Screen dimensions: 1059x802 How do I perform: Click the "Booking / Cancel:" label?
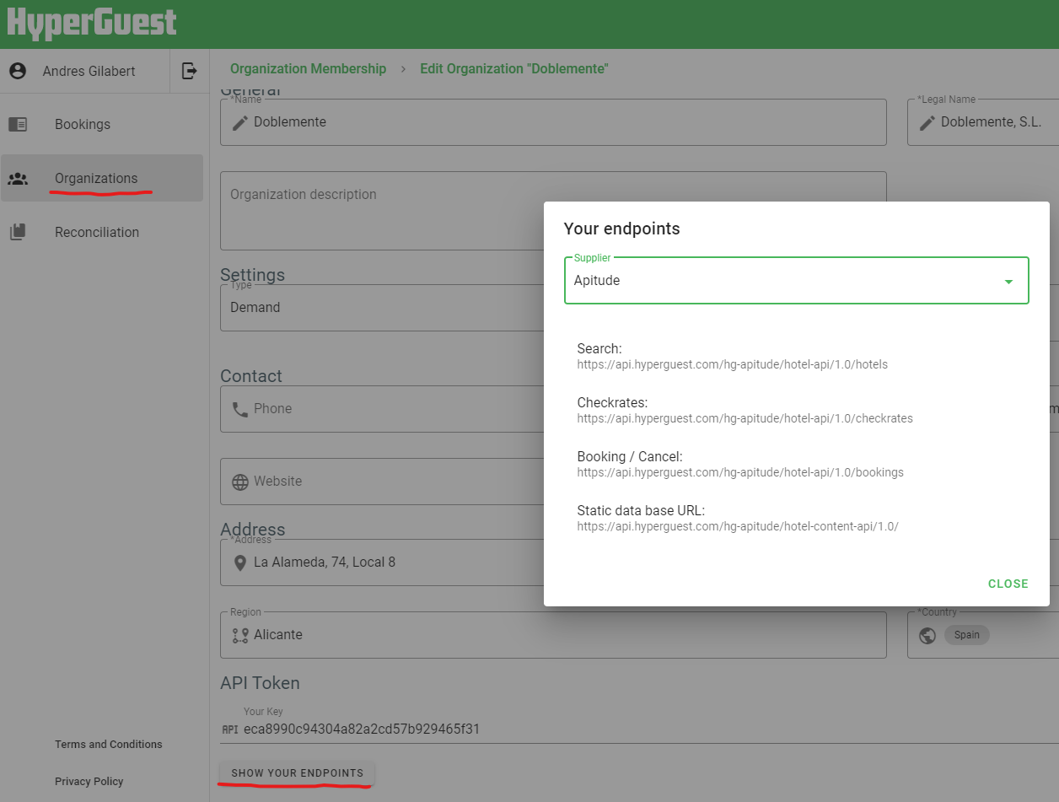(630, 456)
